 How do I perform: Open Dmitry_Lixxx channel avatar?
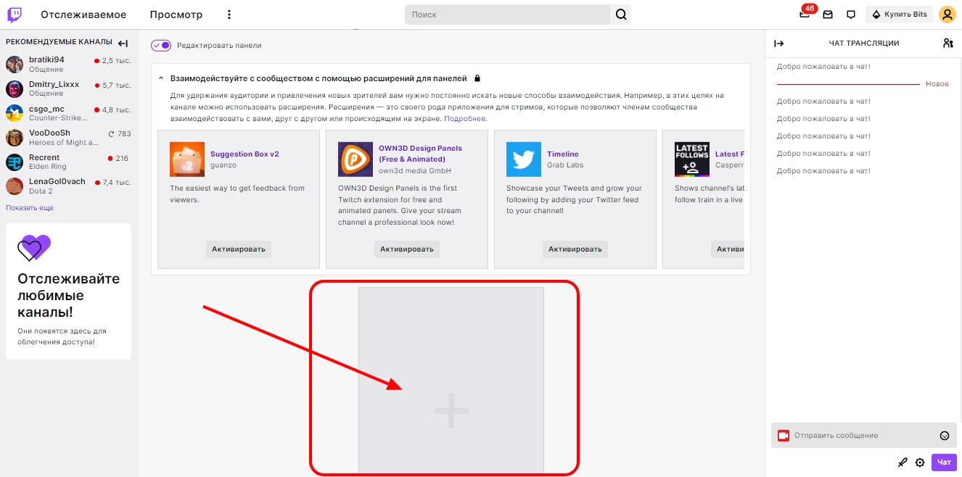(x=15, y=88)
